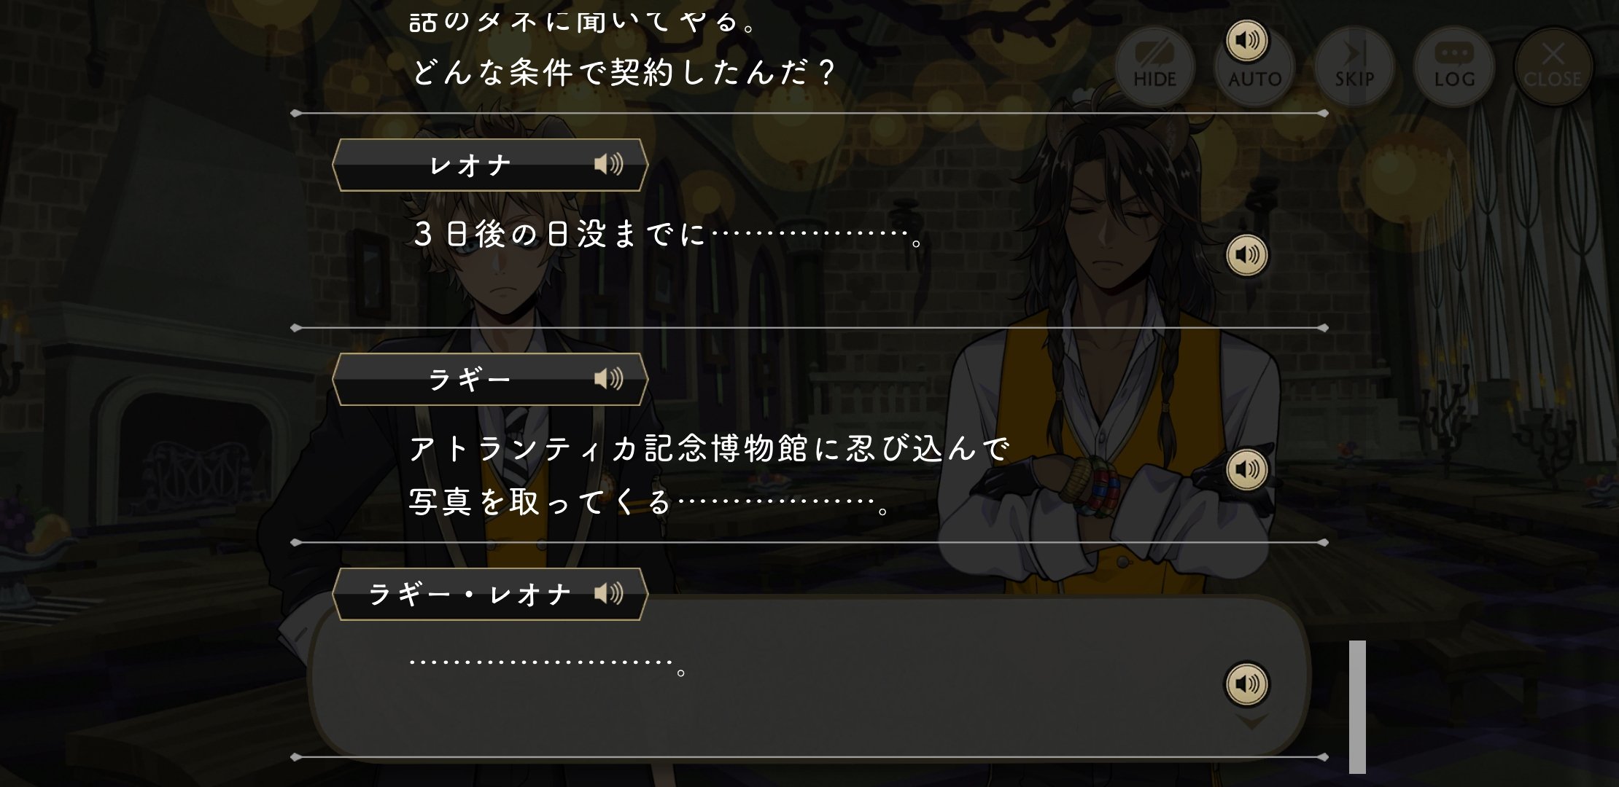Image resolution: width=1619 pixels, height=787 pixels.
Task: Click the log scrollbar handle
Action: [1357, 707]
